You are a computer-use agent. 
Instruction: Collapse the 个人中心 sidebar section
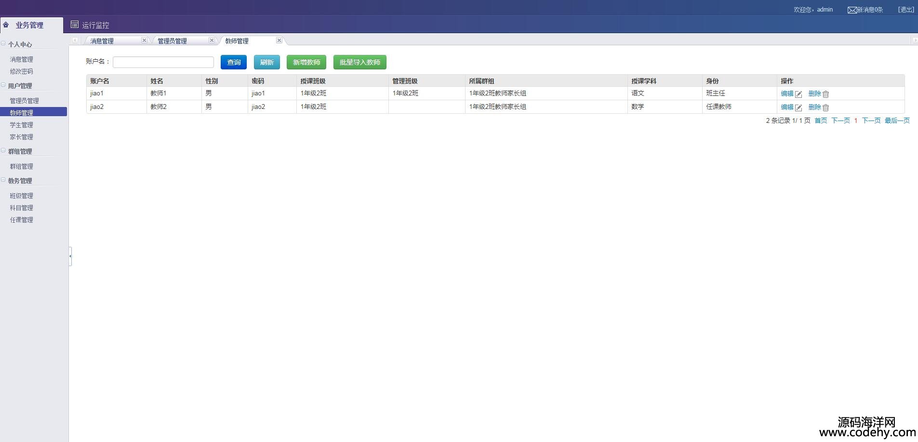(3, 44)
